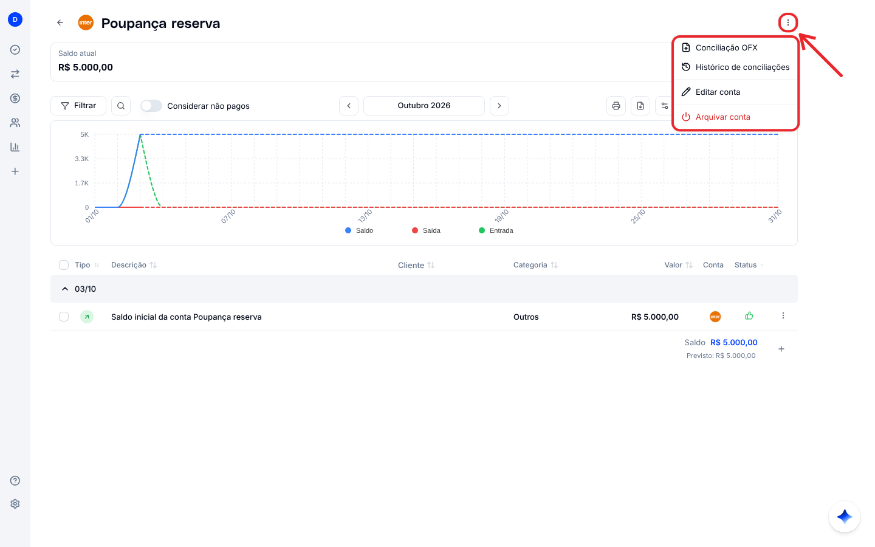Open the help question mark icon
This screenshot has height=547, width=875.
(x=15, y=481)
